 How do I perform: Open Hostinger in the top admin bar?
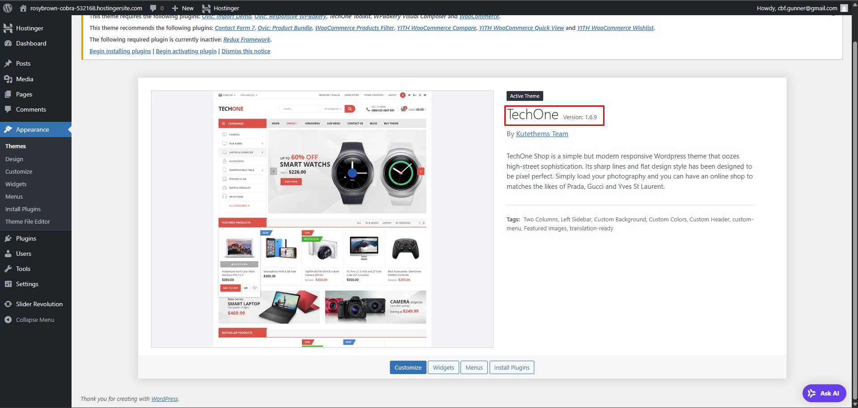pos(220,8)
